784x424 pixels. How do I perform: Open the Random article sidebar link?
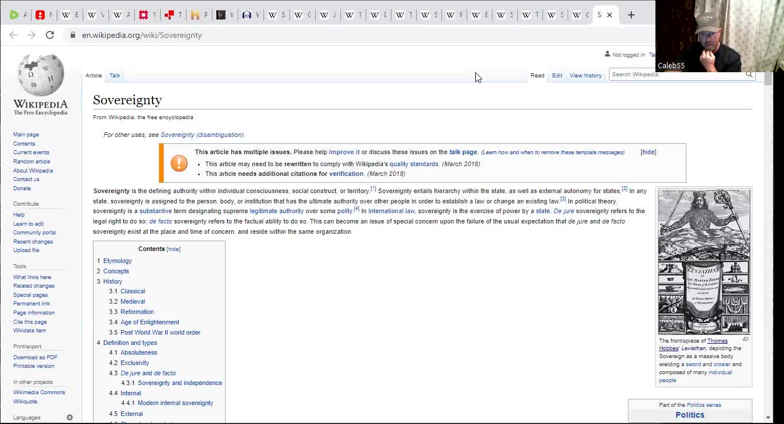[32, 162]
